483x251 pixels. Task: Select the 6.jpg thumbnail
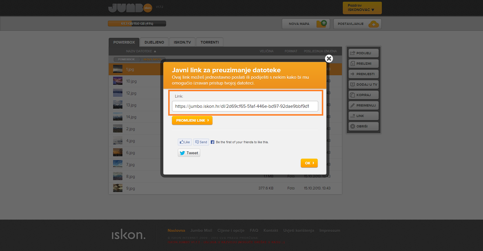(x=118, y=153)
